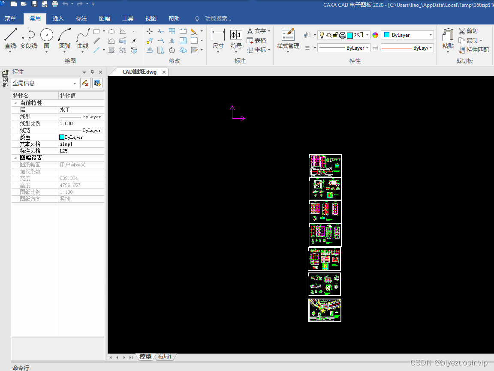The image size is (494, 371).
Task: Click the trim modify tool
Action: 161,31
